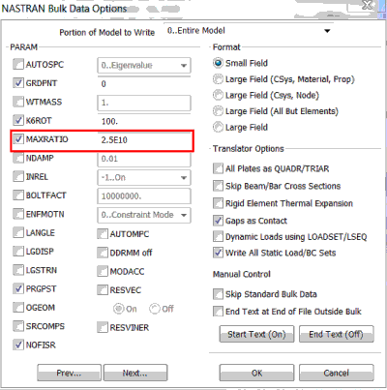Uncheck the GRDPNT parameter

tap(18, 83)
